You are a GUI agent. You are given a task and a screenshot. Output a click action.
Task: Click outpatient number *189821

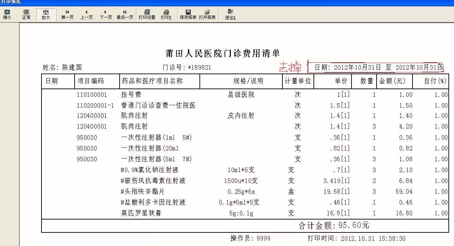pos(199,68)
